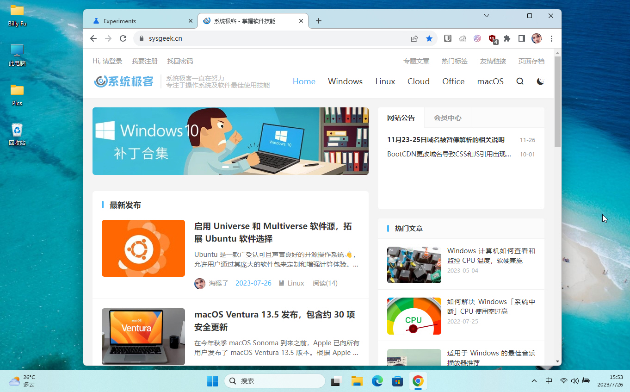Open the 查看和监控 CPU 温度 article
The image size is (630, 392).
click(x=491, y=255)
